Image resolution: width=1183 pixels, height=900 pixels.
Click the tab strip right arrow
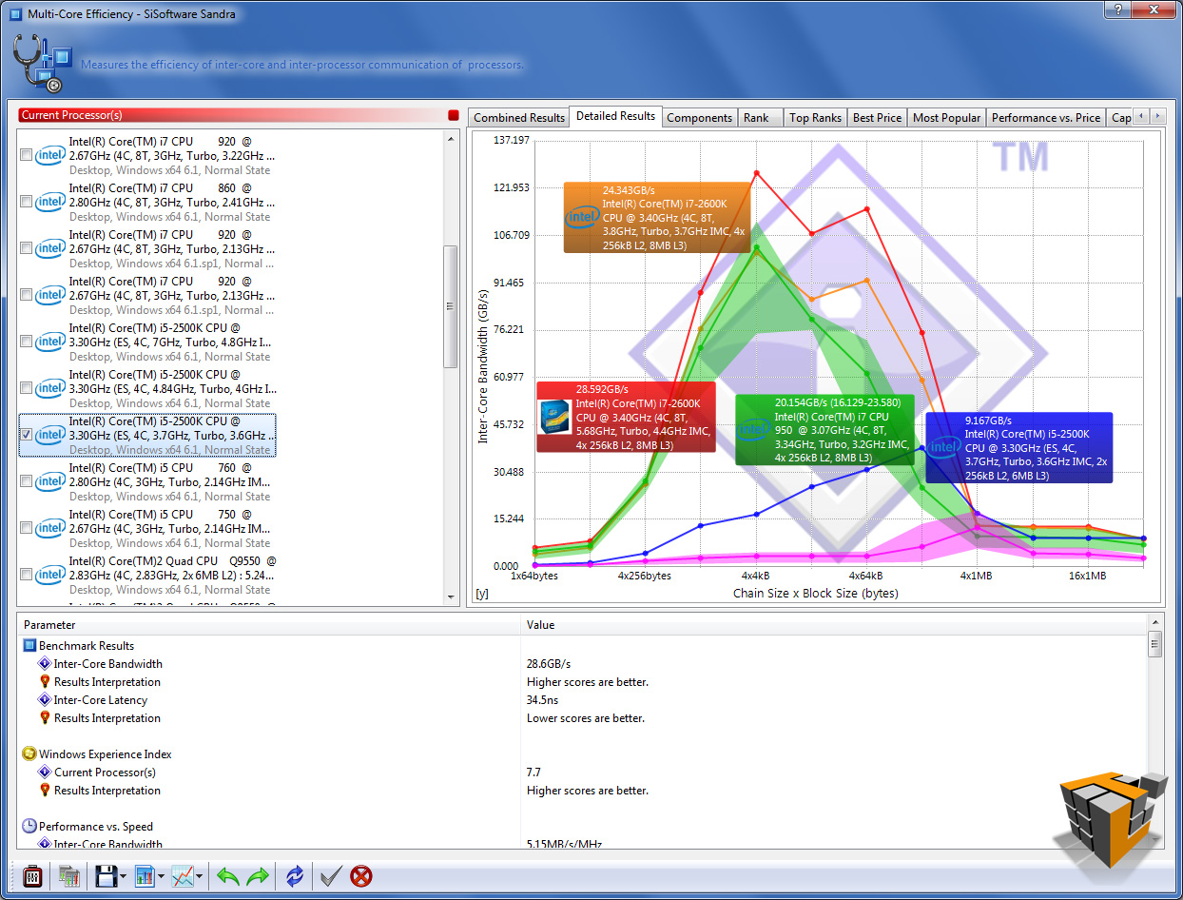click(1157, 116)
